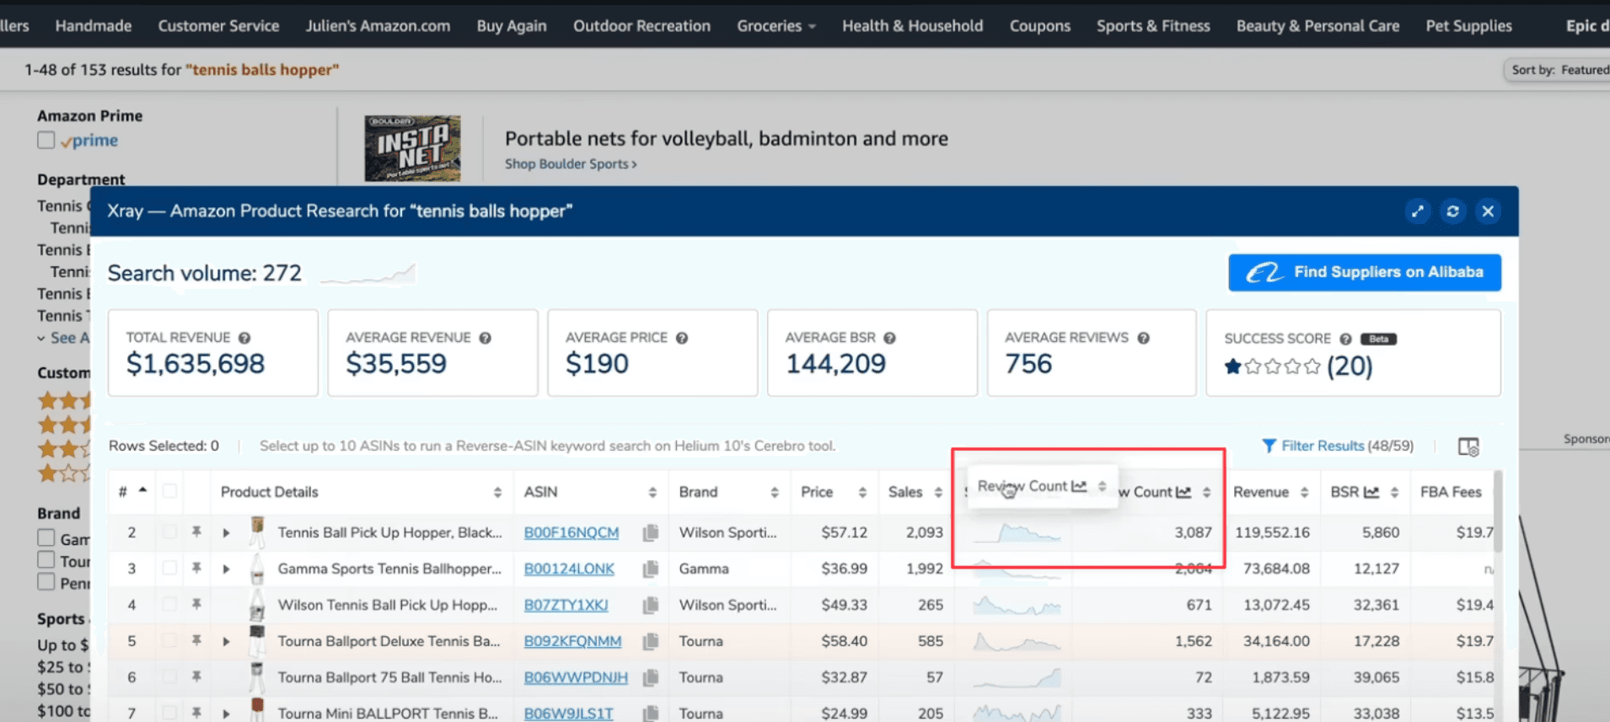The height and width of the screenshot is (722, 1610).
Task: Expand the Xray window to full size
Action: [x=1418, y=211]
